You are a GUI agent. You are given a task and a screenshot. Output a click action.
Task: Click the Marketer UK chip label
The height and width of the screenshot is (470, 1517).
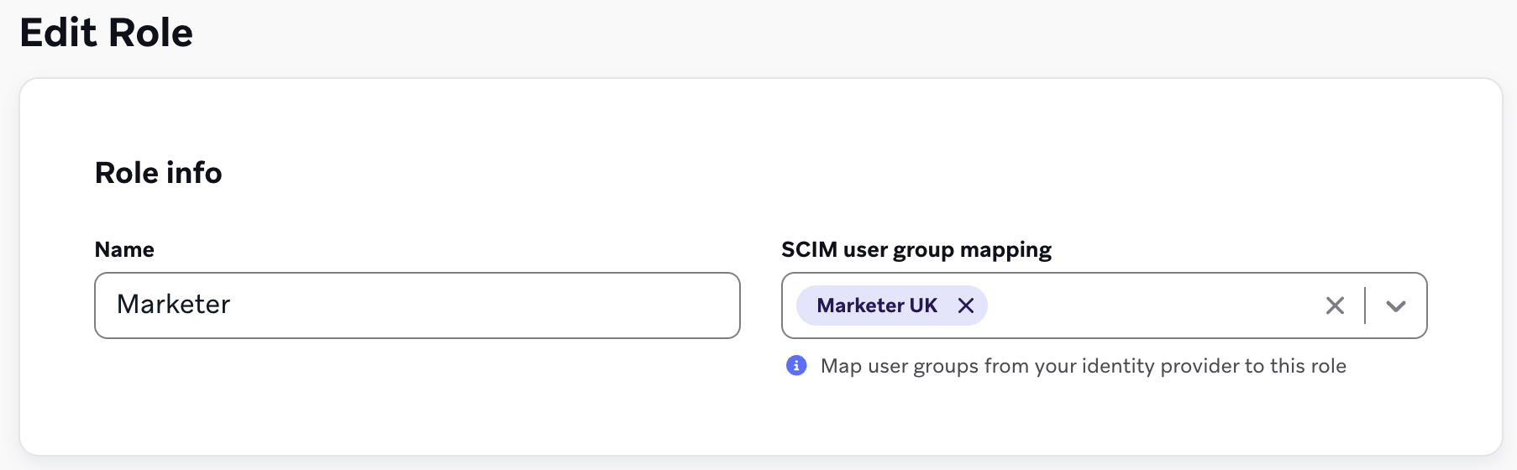tap(877, 305)
